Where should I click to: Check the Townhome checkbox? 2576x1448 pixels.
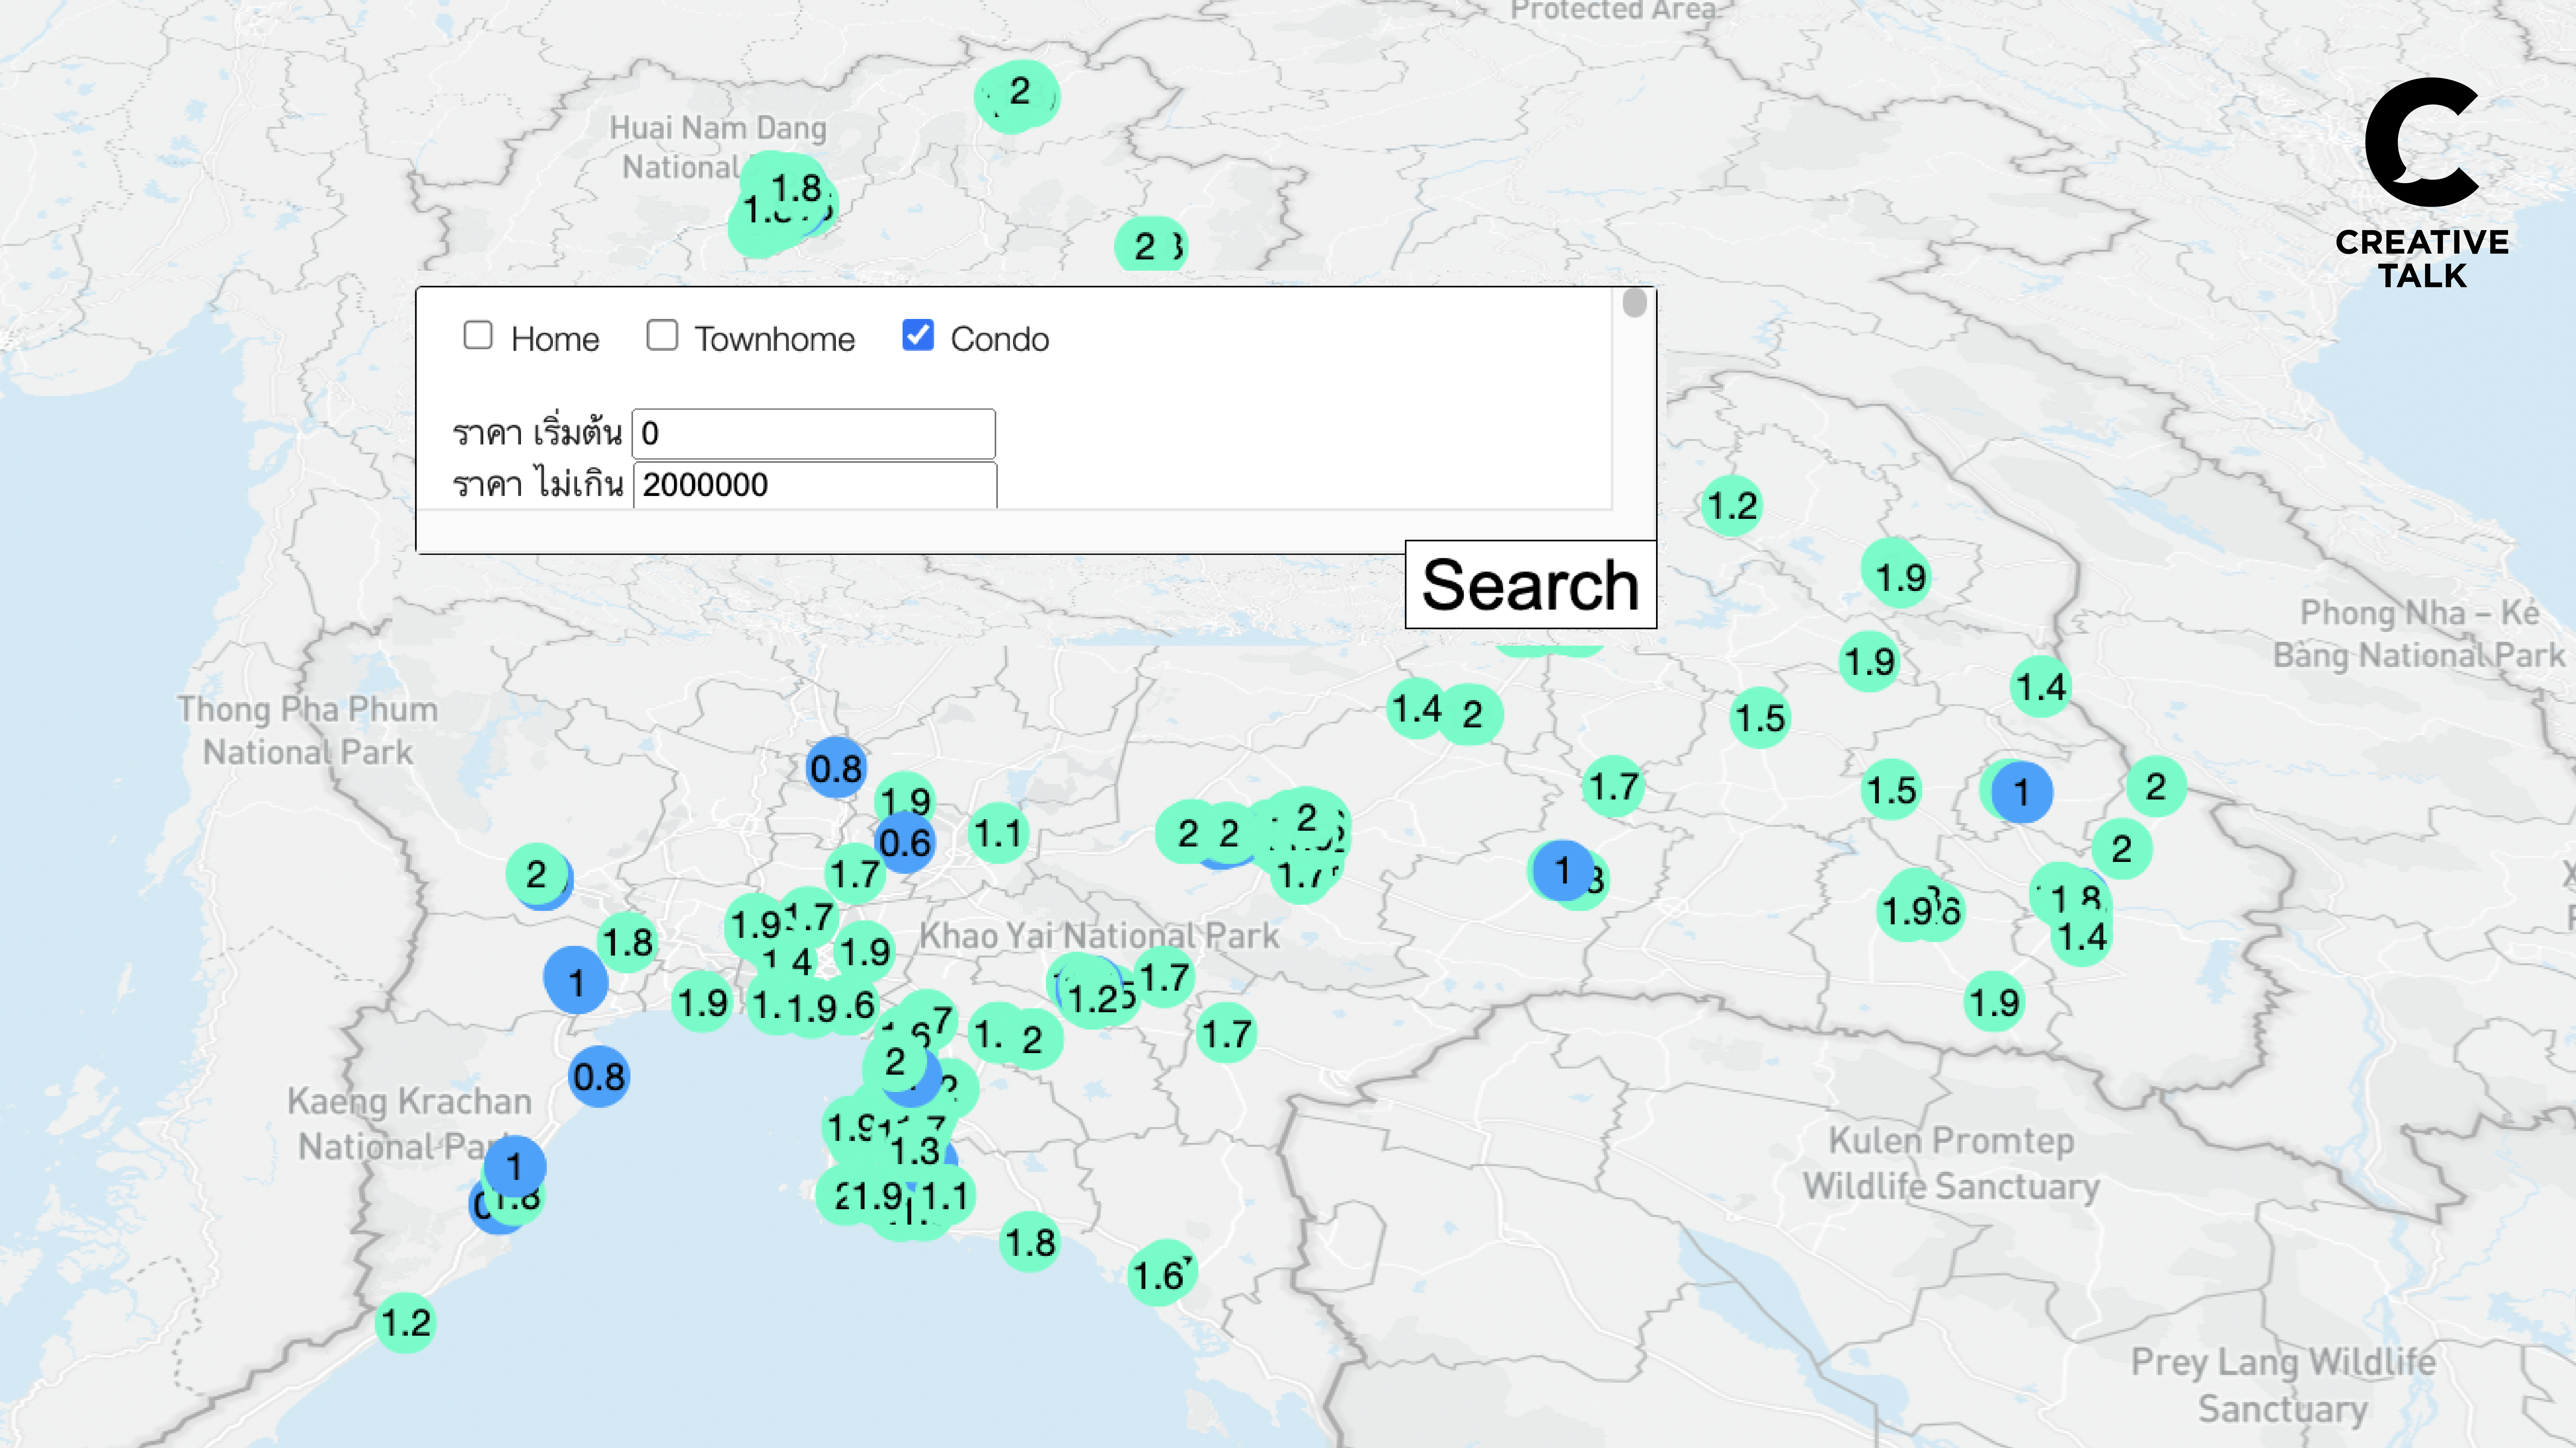(662, 336)
